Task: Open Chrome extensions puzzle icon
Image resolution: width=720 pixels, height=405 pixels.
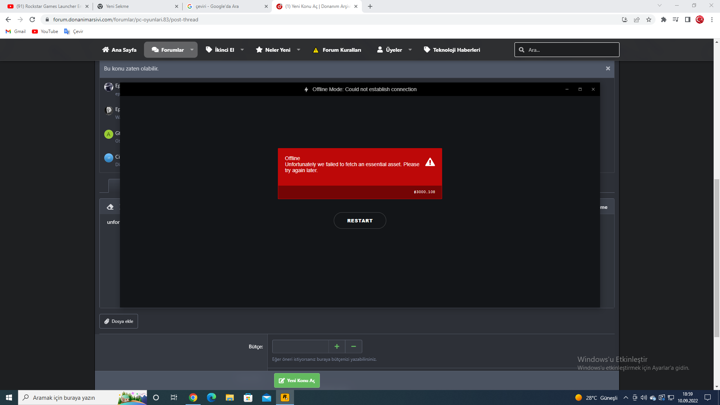Action: [x=663, y=19]
